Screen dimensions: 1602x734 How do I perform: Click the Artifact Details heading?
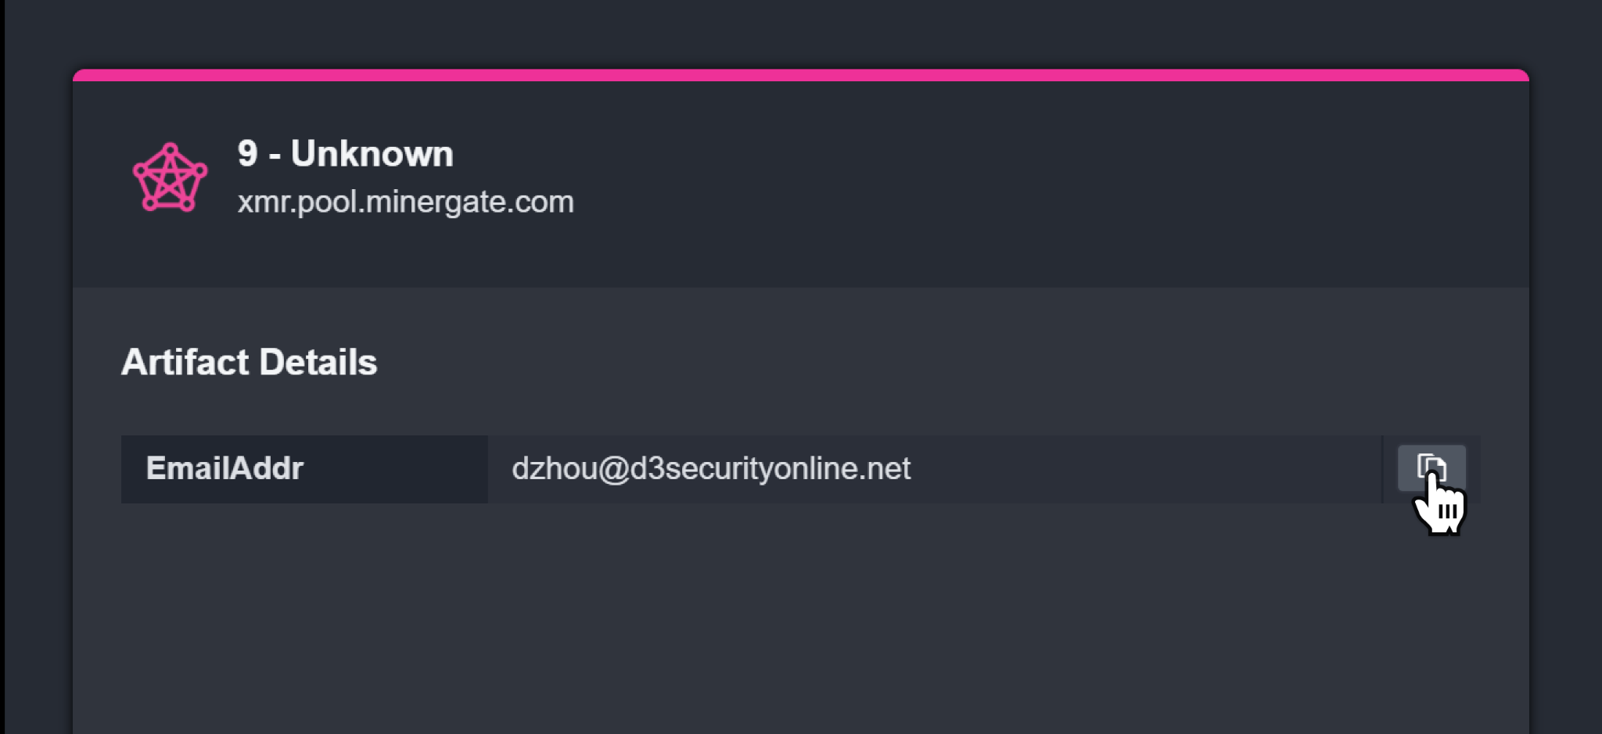249,362
